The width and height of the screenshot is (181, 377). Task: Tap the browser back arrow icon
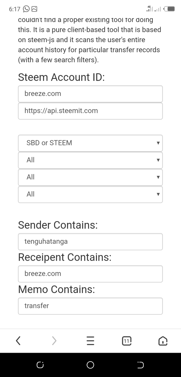pyautogui.click(x=18, y=341)
